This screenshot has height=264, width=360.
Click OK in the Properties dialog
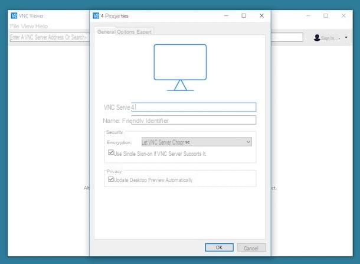[220, 247]
